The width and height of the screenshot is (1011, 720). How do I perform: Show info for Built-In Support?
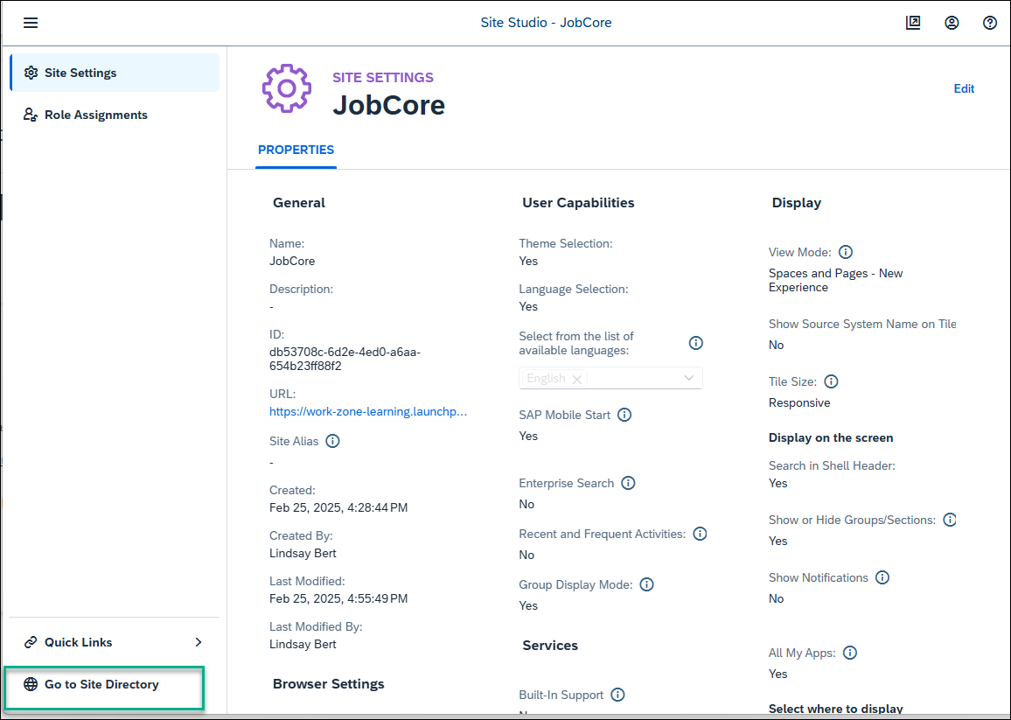pyautogui.click(x=617, y=695)
